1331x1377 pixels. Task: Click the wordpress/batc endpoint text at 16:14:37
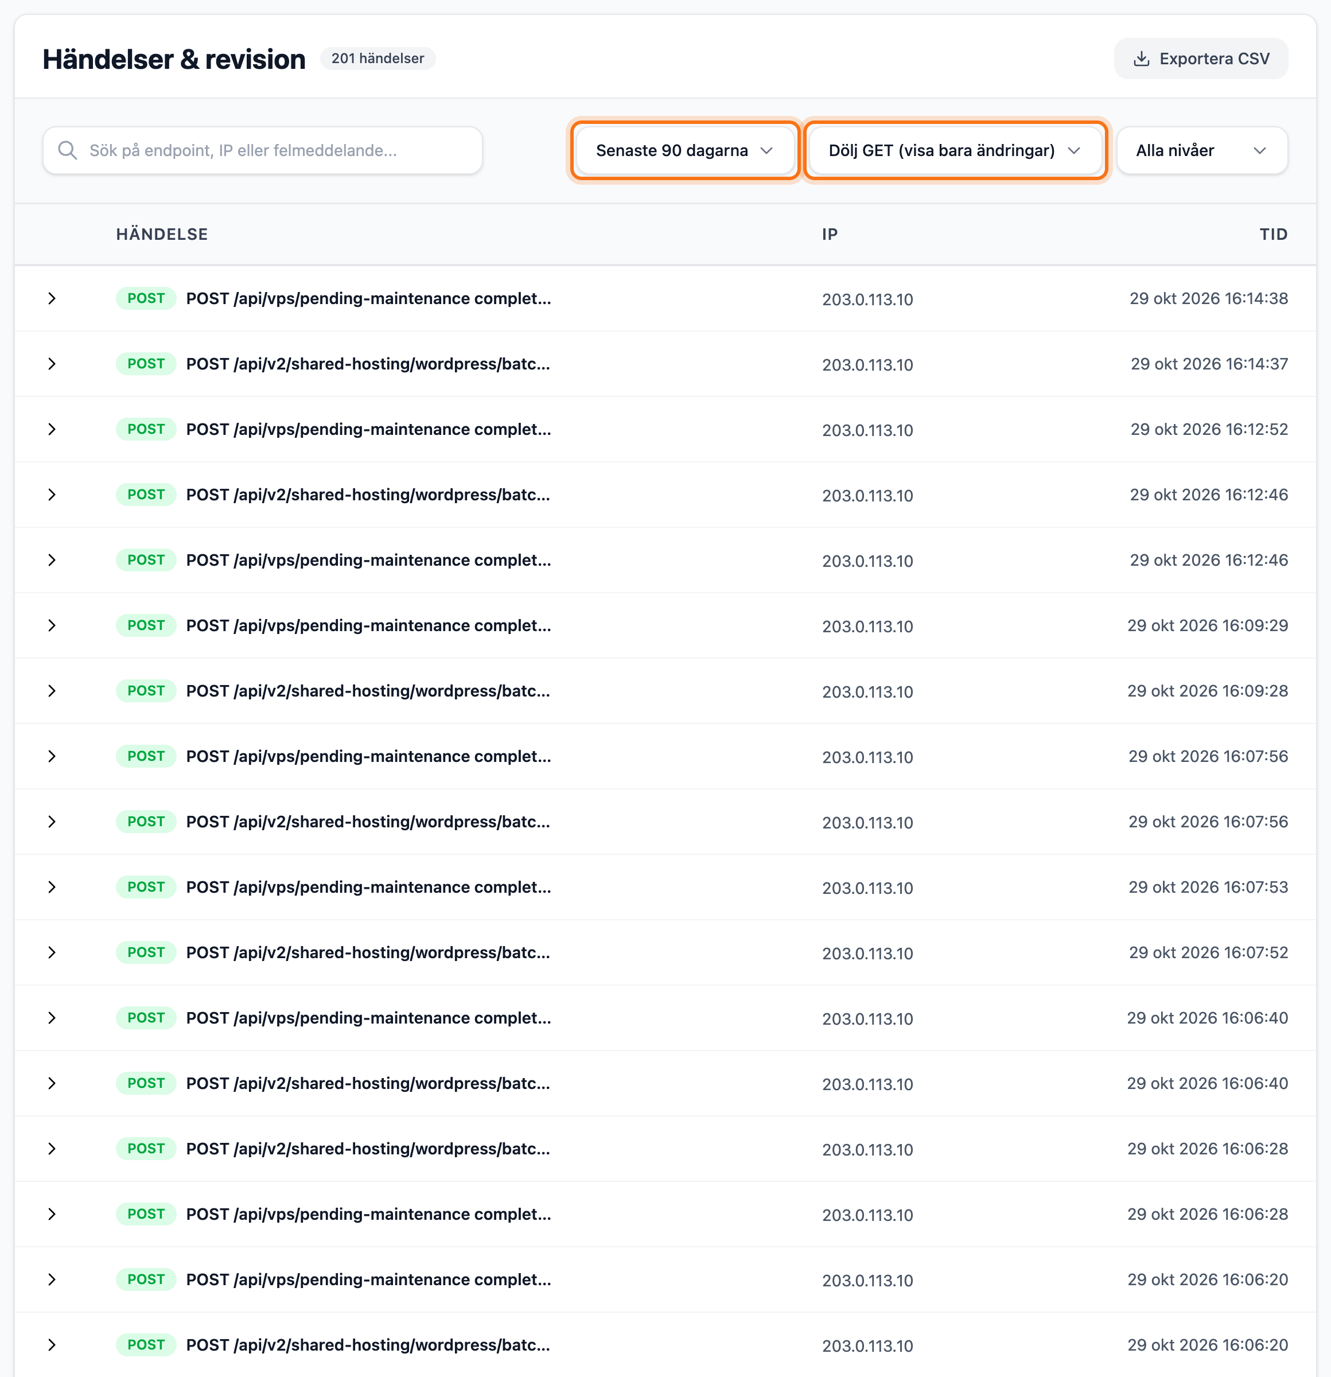point(368,364)
